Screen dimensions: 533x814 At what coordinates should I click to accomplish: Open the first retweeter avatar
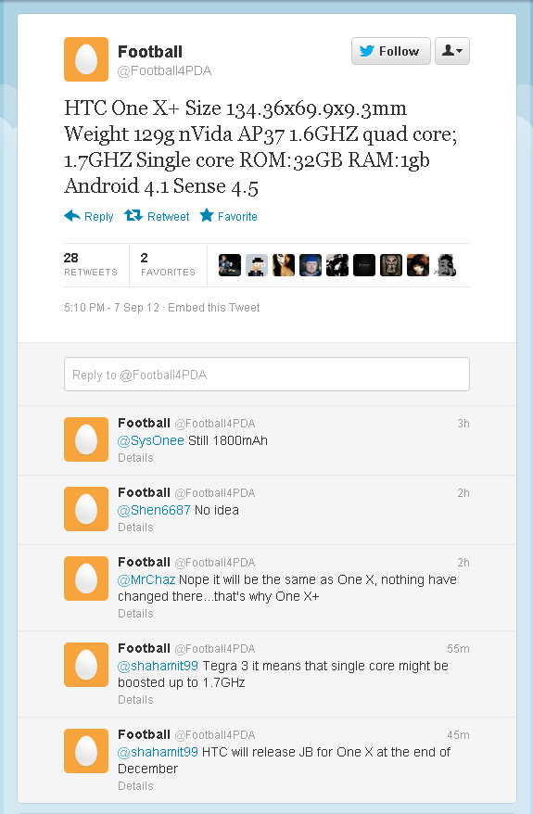click(x=229, y=265)
